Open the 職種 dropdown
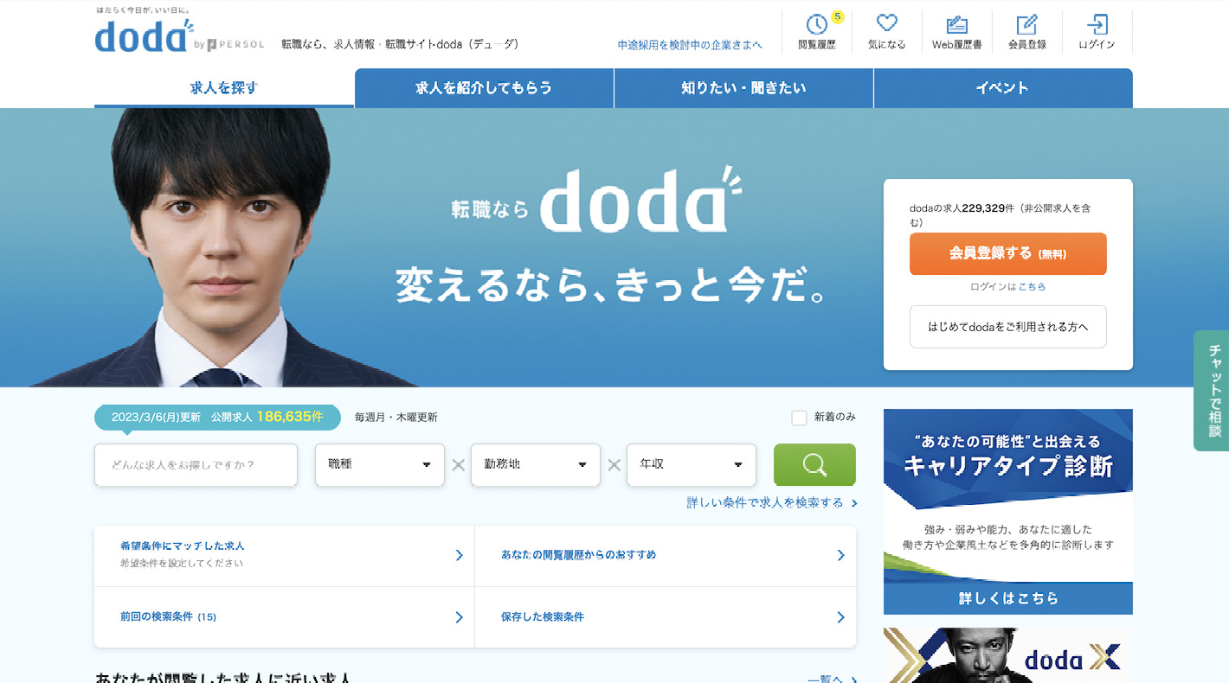The image size is (1229, 683). (x=380, y=465)
